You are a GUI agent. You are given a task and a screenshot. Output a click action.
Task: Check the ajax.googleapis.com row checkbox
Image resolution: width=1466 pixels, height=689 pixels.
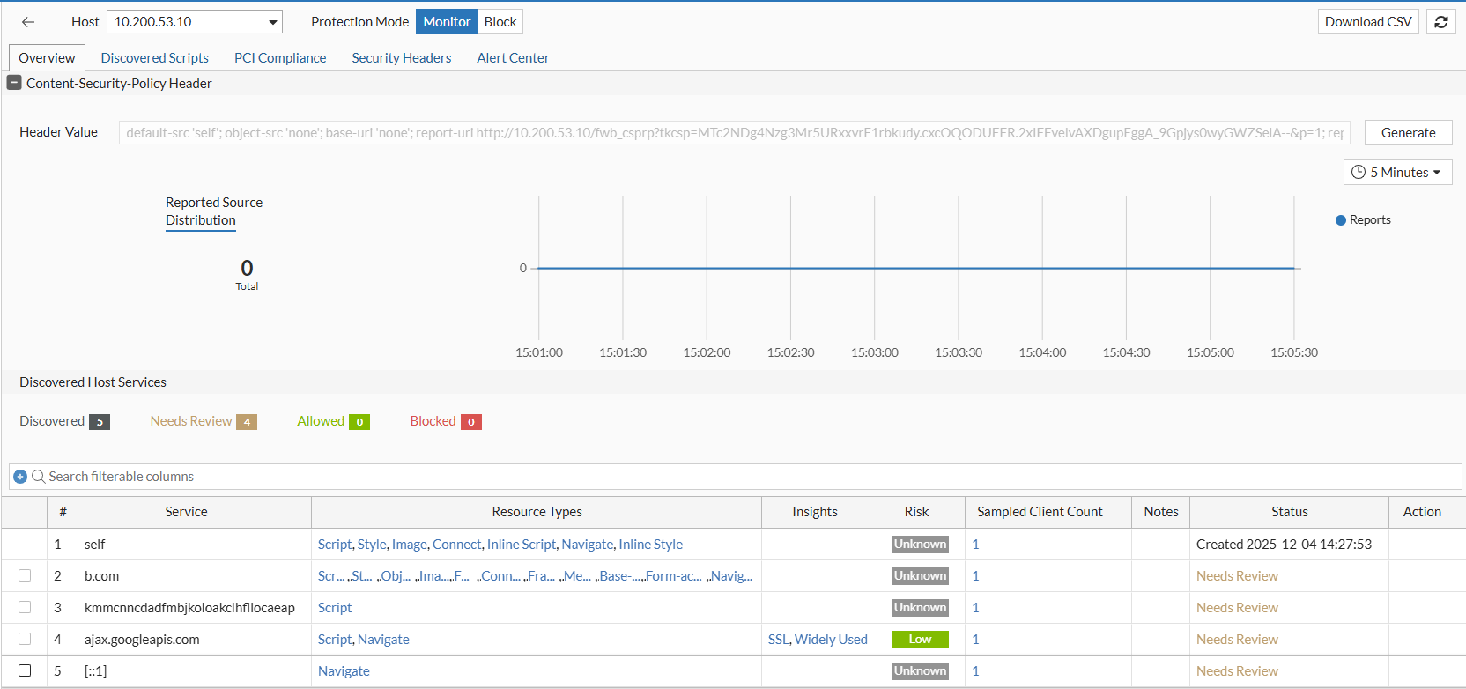click(x=25, y=639)
